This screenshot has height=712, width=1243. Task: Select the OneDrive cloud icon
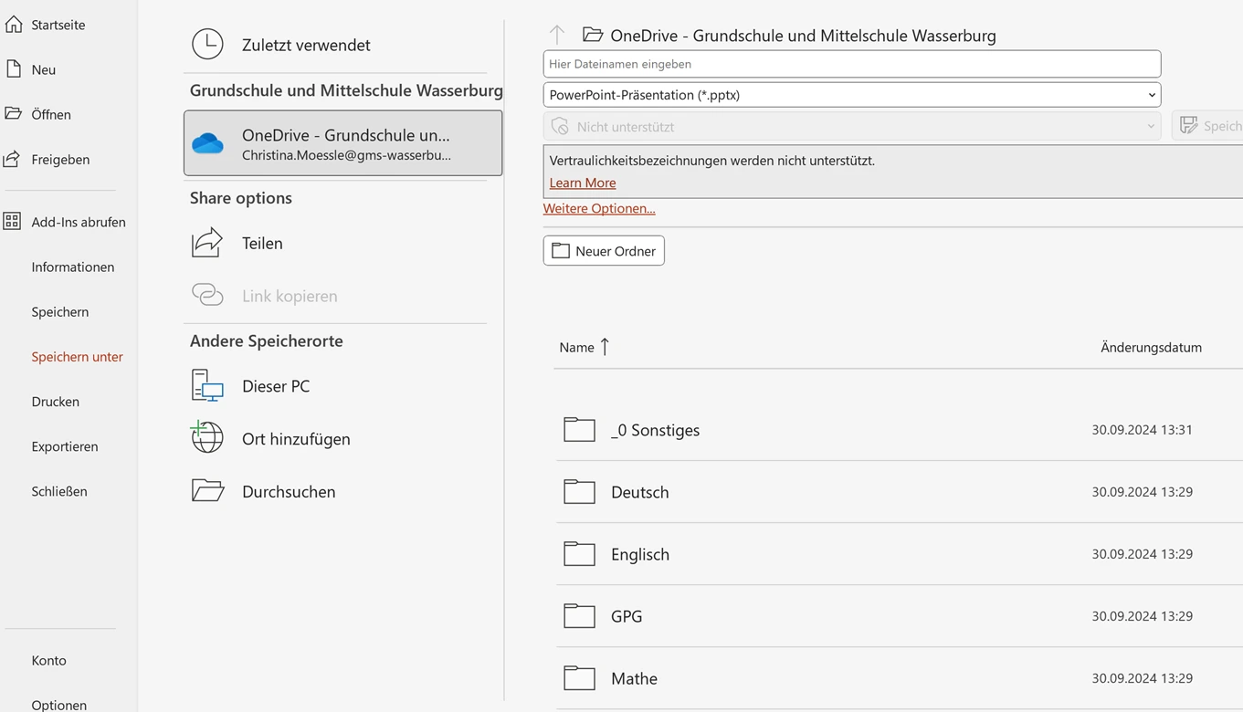207,143
